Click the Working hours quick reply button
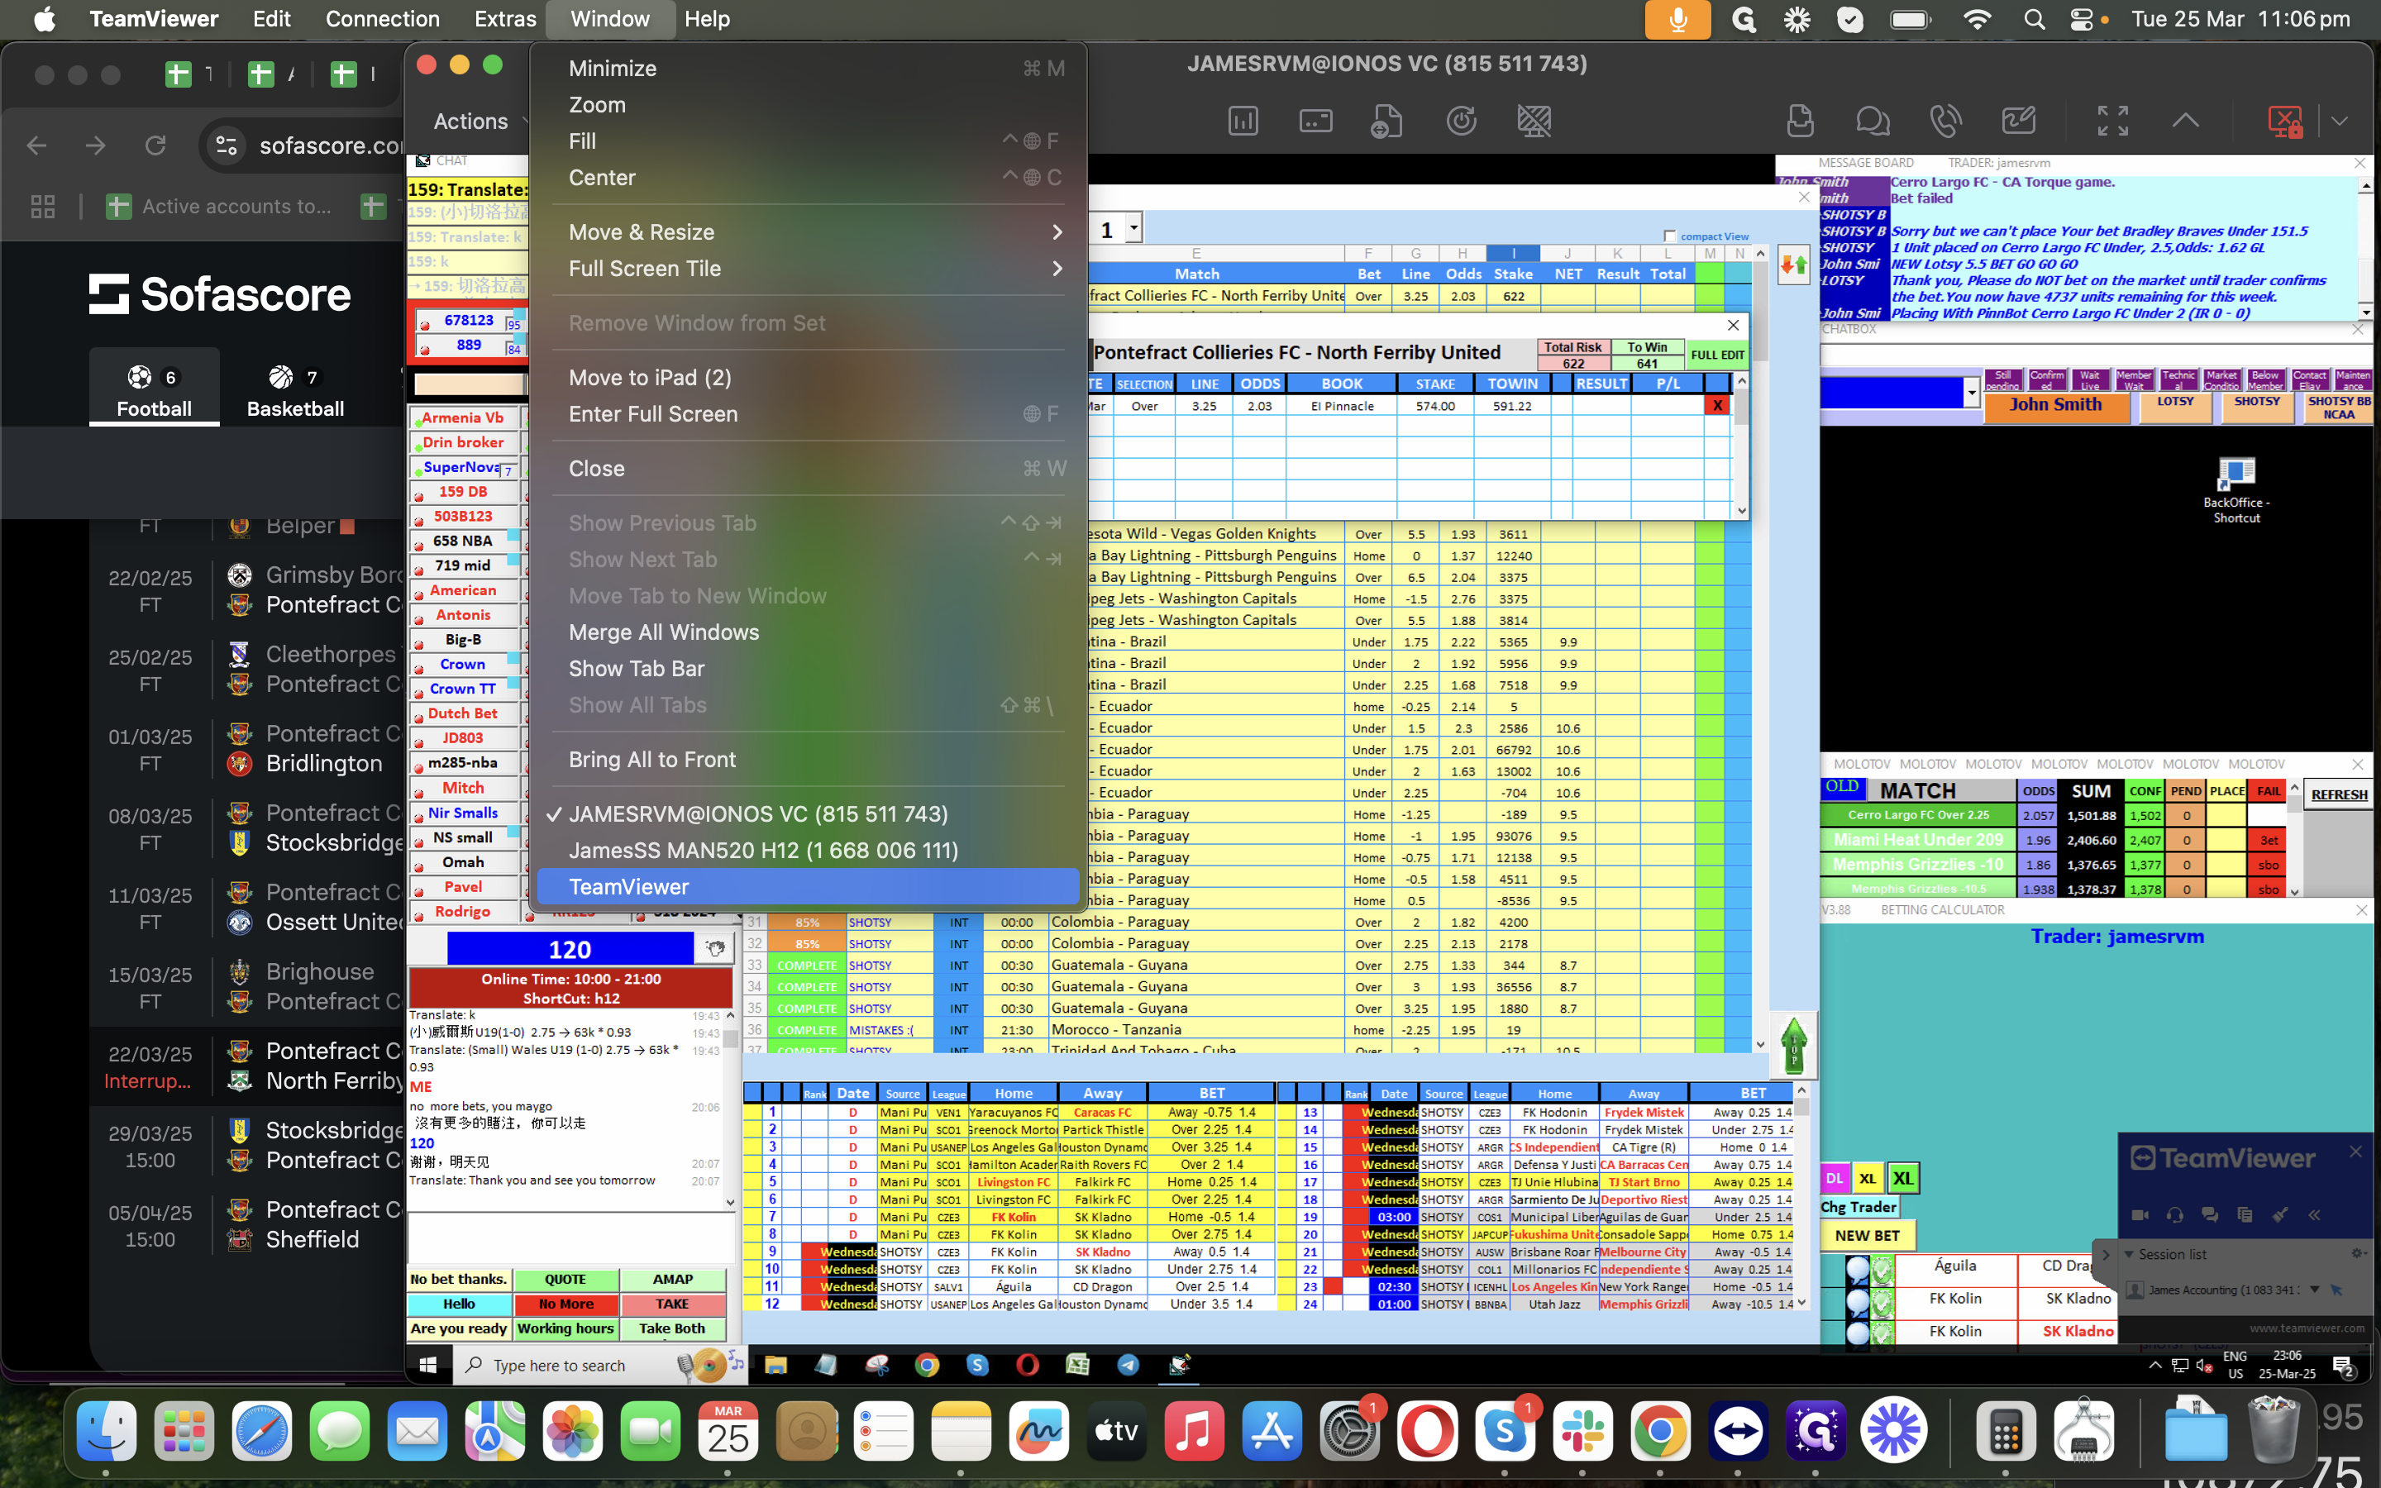Screen dimensions: 2381x1488 pyautogui.click(x=565, y=1328)
